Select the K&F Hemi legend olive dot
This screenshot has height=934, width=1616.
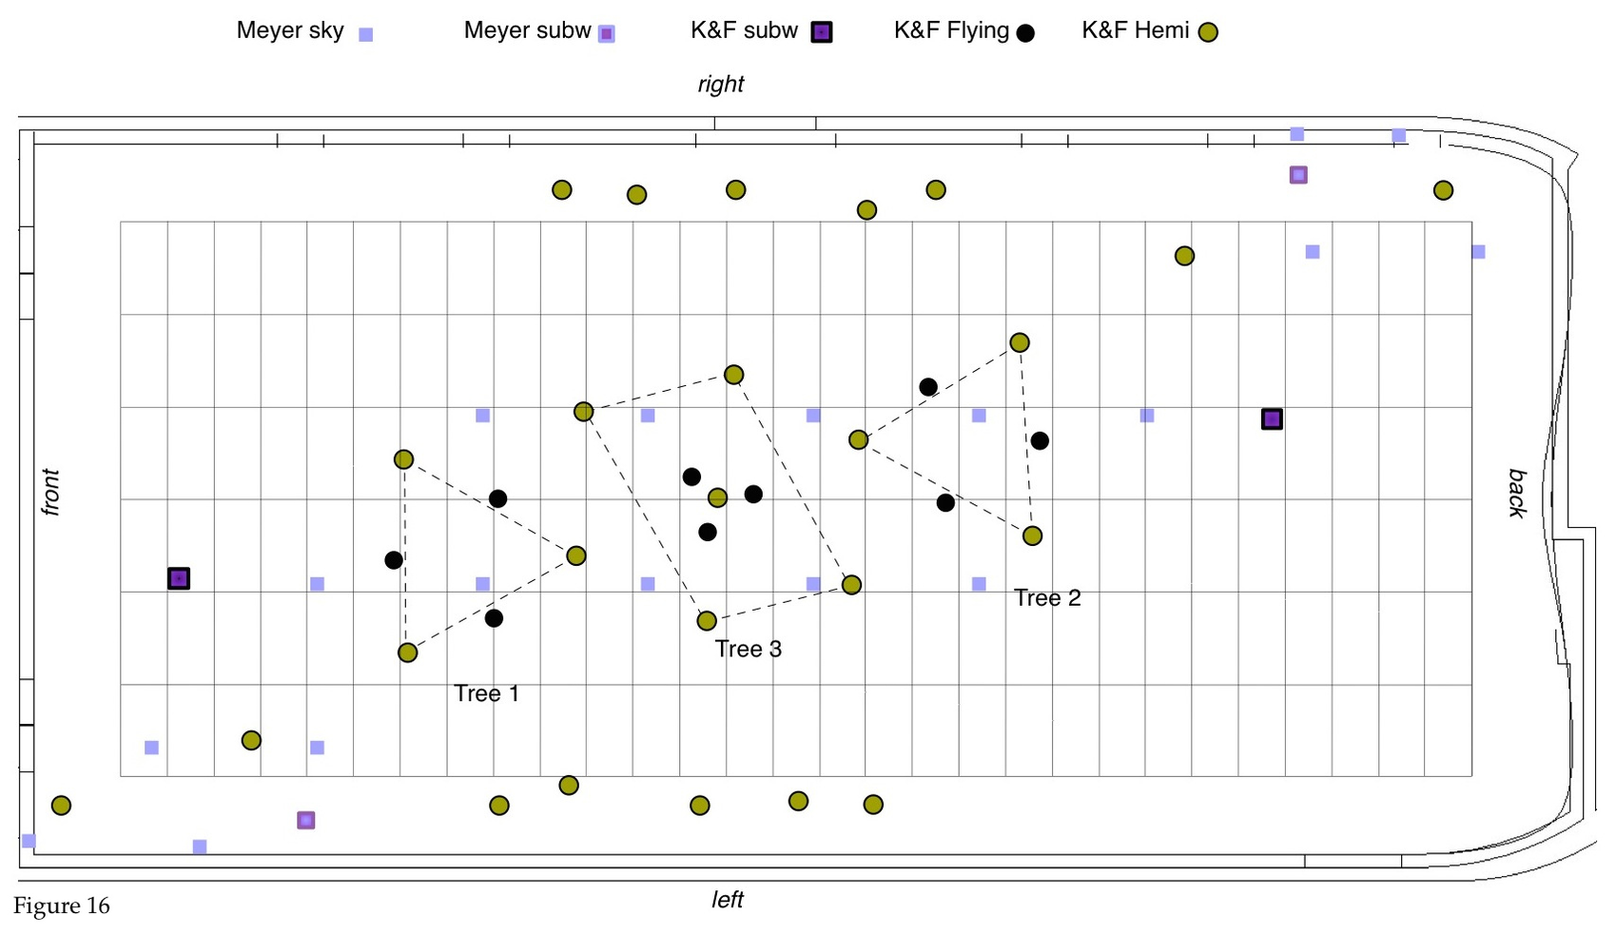(x=1207, y=33)
